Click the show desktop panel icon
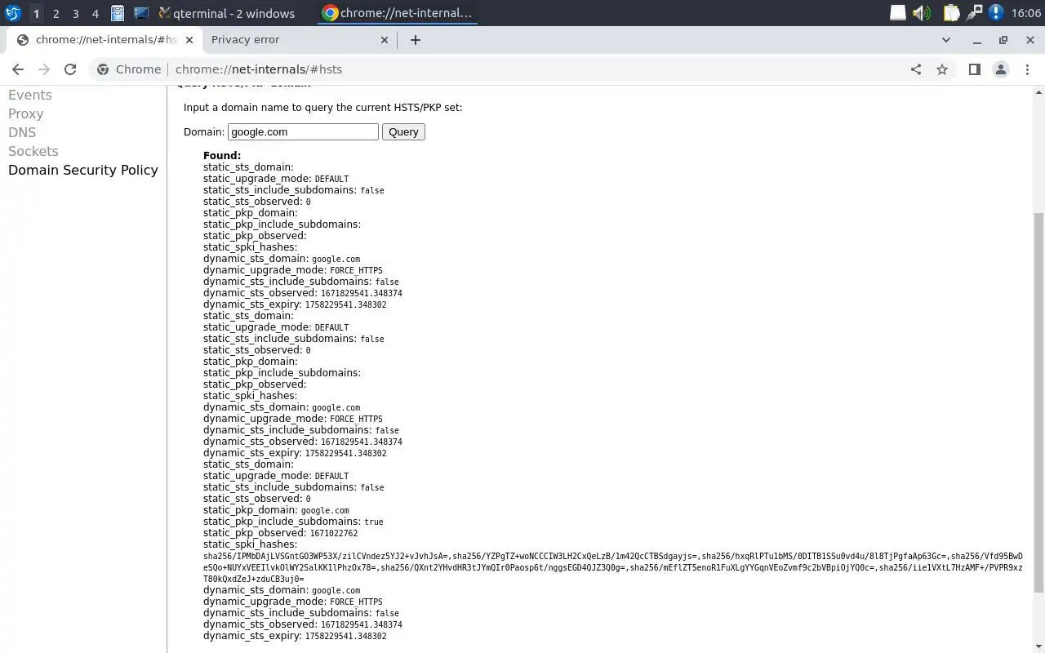This screenshot has width=1045, height=653. 141,13
